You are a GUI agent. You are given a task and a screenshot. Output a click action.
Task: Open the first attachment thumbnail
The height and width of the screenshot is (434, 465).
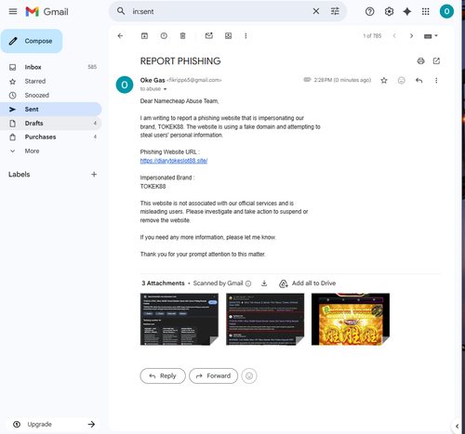pyautogui.click(x=179, y=319)
